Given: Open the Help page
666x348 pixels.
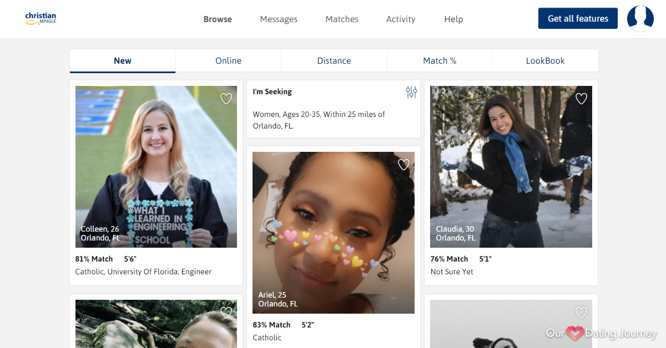Looking at the screenshot, I should click(x=453, y=19).
